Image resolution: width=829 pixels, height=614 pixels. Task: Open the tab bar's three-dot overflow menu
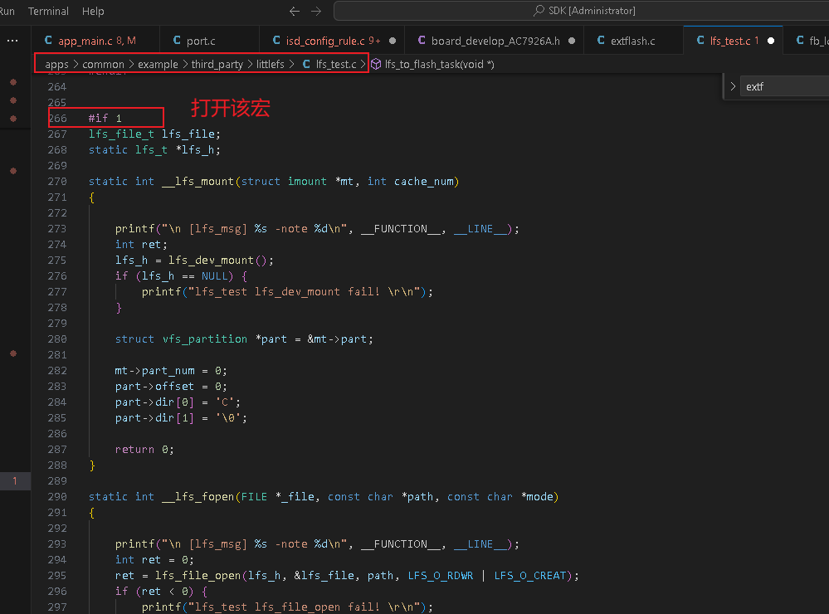[x=12, y=41]
